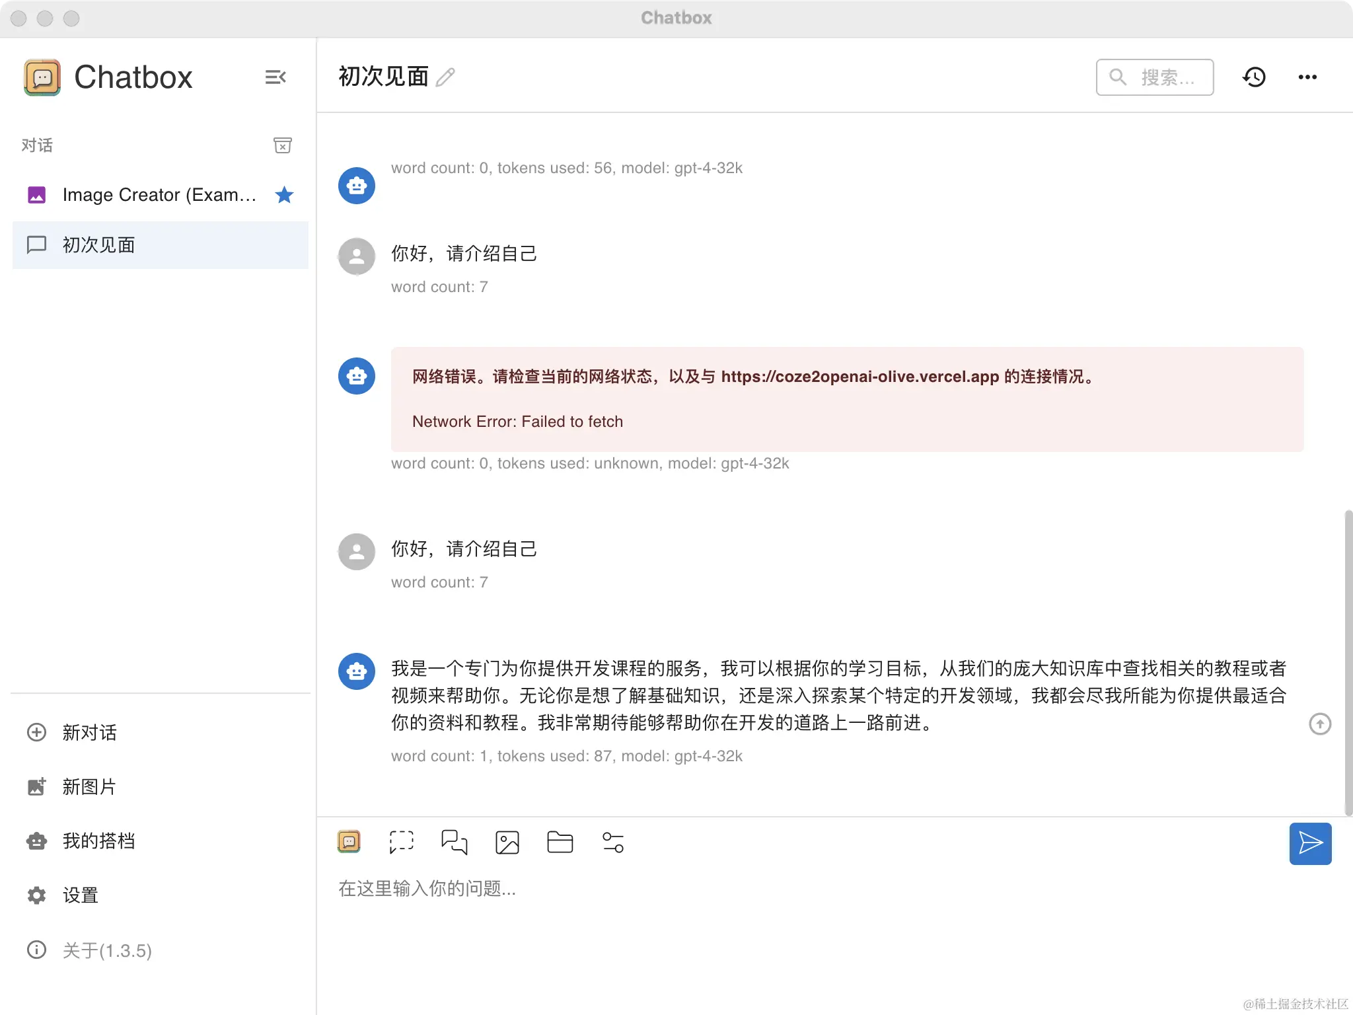The width and height of the screenshot is (1353, 1015).
Task: Click the scroll-to-top circular arrow control
Action: [x=1319, y=724]
